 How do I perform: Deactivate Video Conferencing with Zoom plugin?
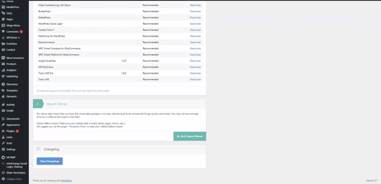195,5
